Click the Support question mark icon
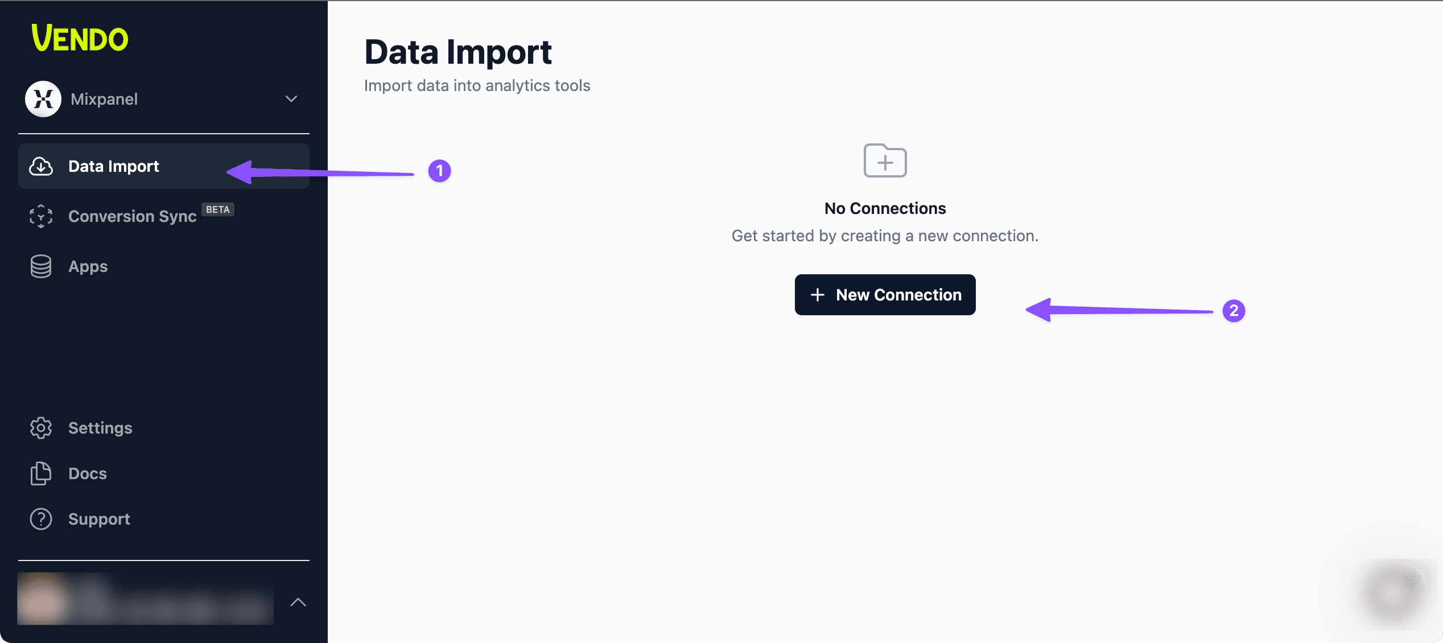The height and width of the screenshot is (643, 1443). pyautogui.click(x=41, y=519)
